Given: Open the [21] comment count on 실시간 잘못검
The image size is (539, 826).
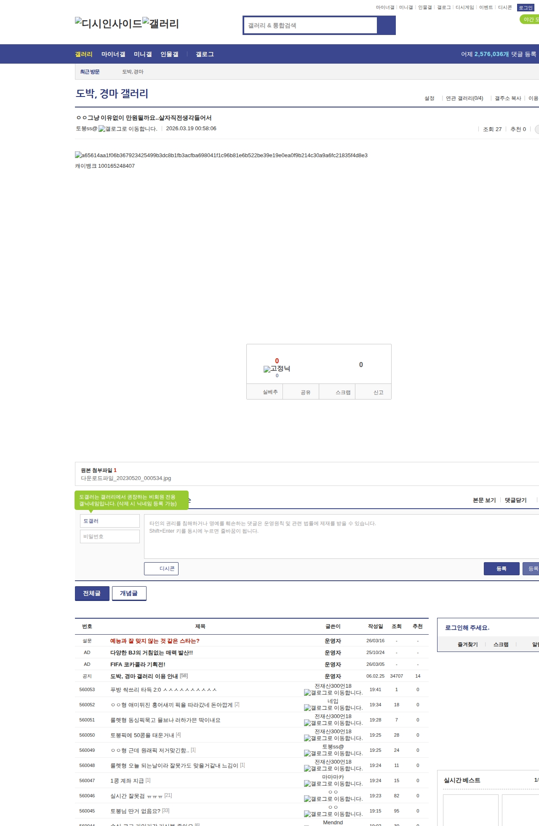Looking at the screenshot, I should 168,796.
